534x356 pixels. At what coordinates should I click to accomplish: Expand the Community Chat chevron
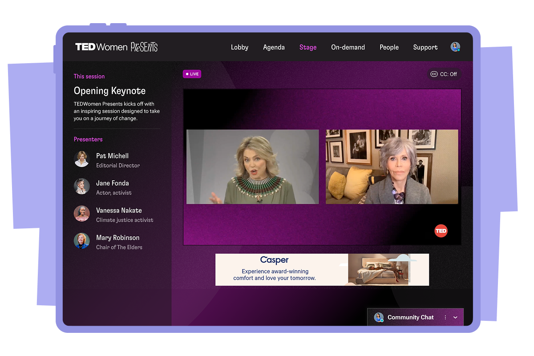coord(455,317)
